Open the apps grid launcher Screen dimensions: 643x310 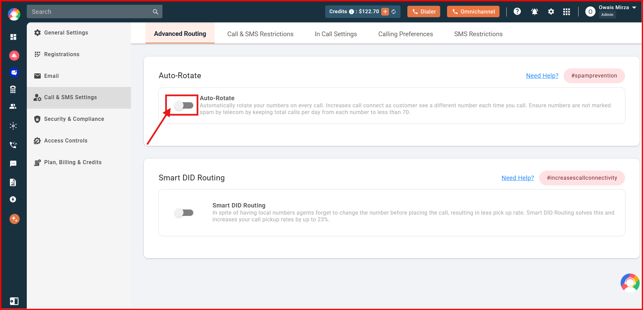[x=566, y=12]
